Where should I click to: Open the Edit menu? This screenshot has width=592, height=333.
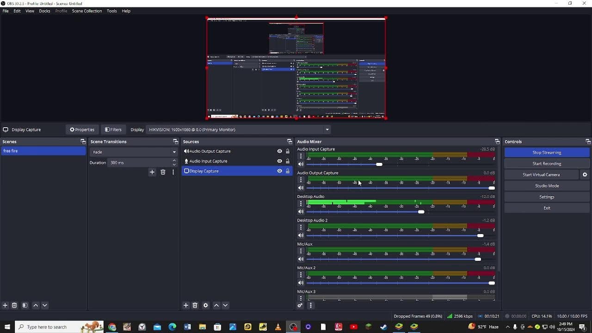pos(17,11)
